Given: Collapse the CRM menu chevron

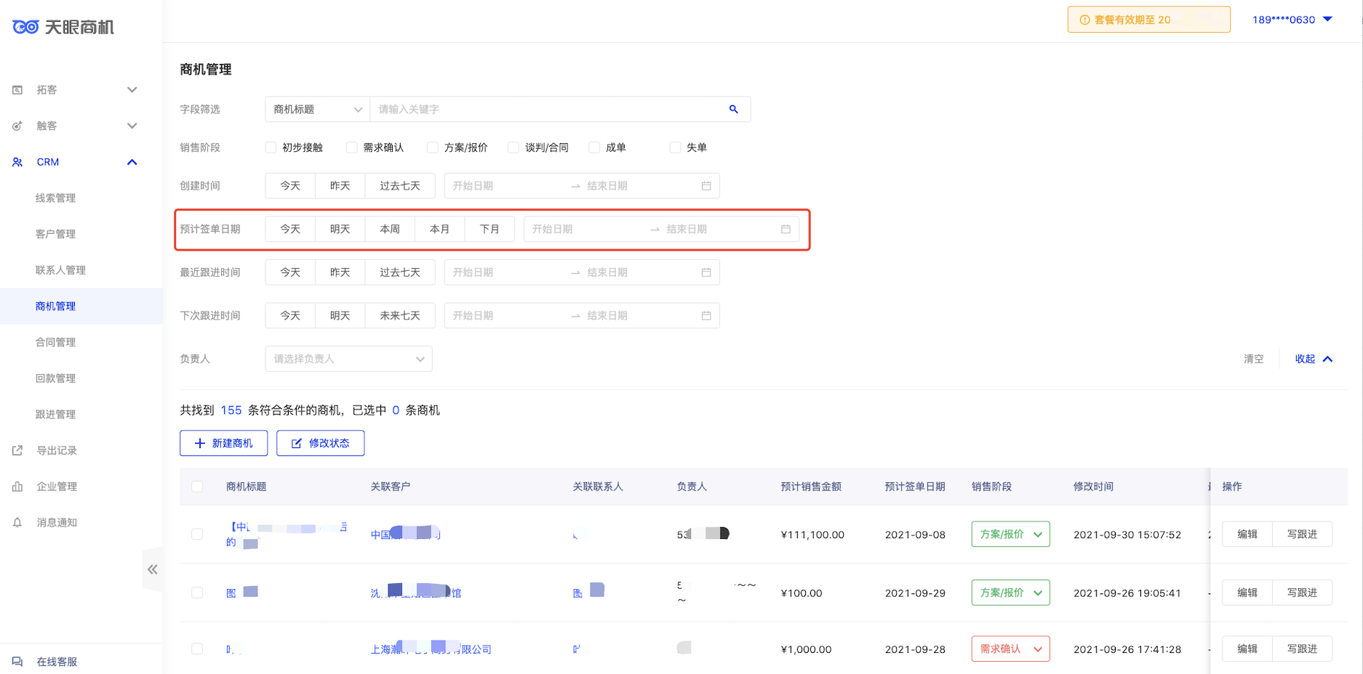Looking at the screenshot, I should (x=132, y=162).
